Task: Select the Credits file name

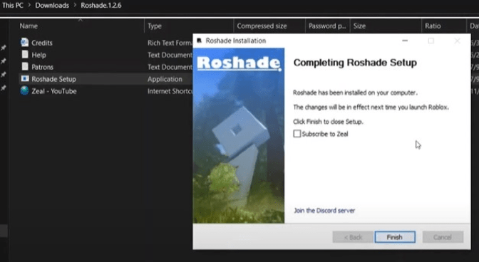Action: point(42,43)
